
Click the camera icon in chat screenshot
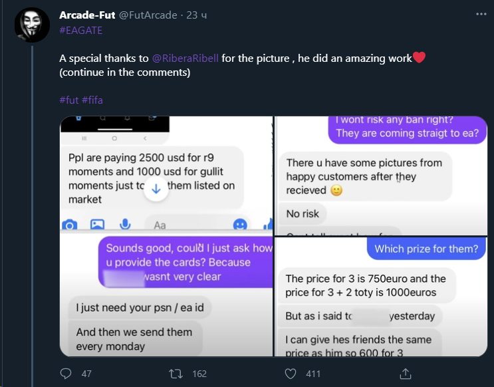coord(69,225)
